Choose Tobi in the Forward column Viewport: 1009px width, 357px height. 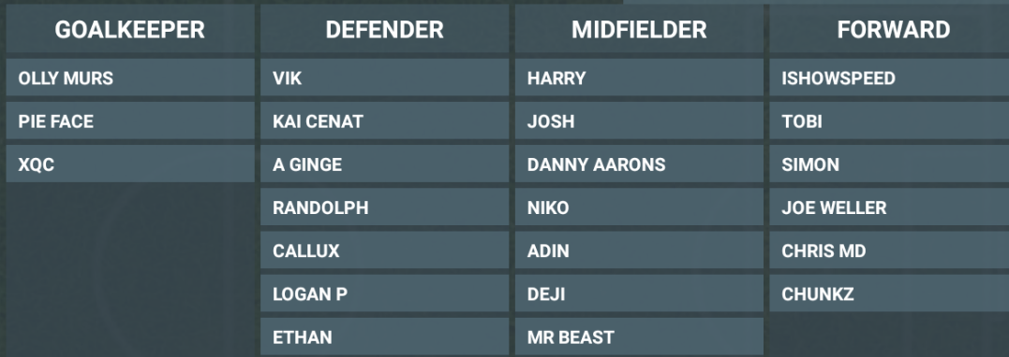coord(889,121)
